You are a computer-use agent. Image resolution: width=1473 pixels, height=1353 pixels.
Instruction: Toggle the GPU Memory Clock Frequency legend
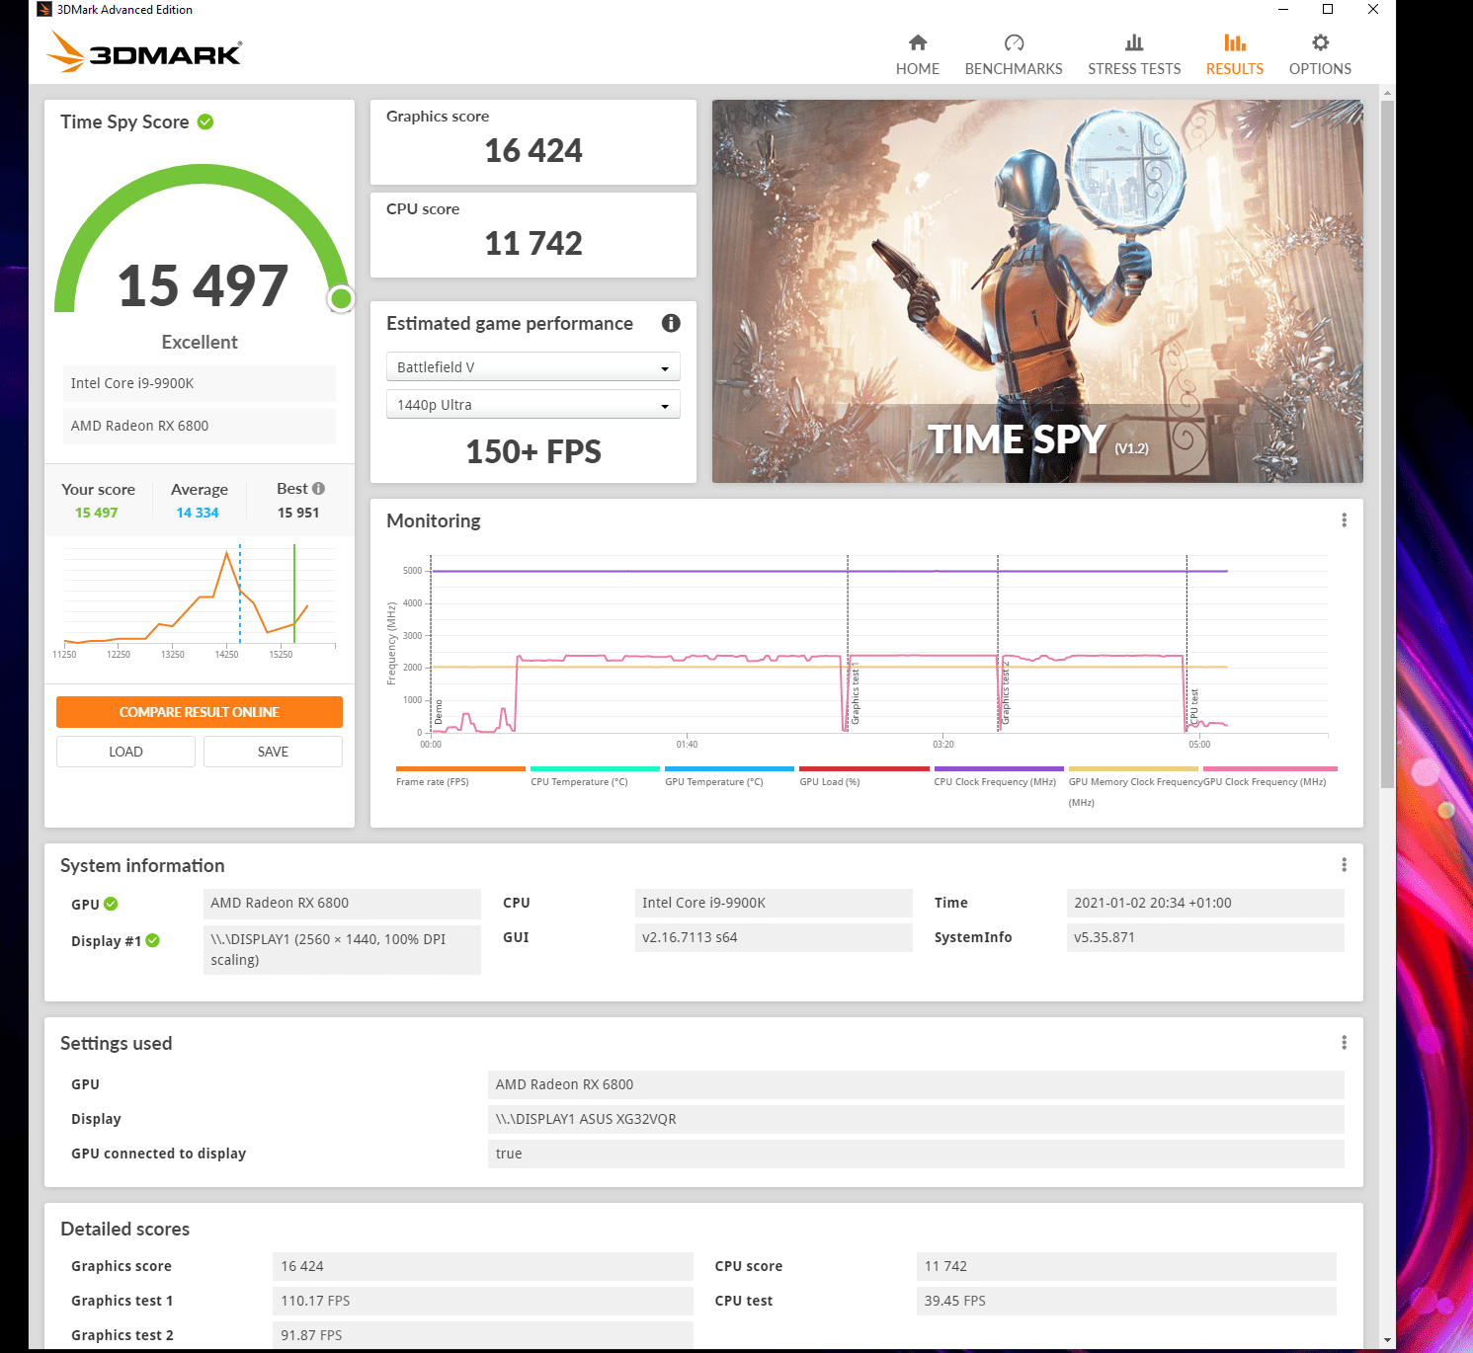coord(1133,786)
